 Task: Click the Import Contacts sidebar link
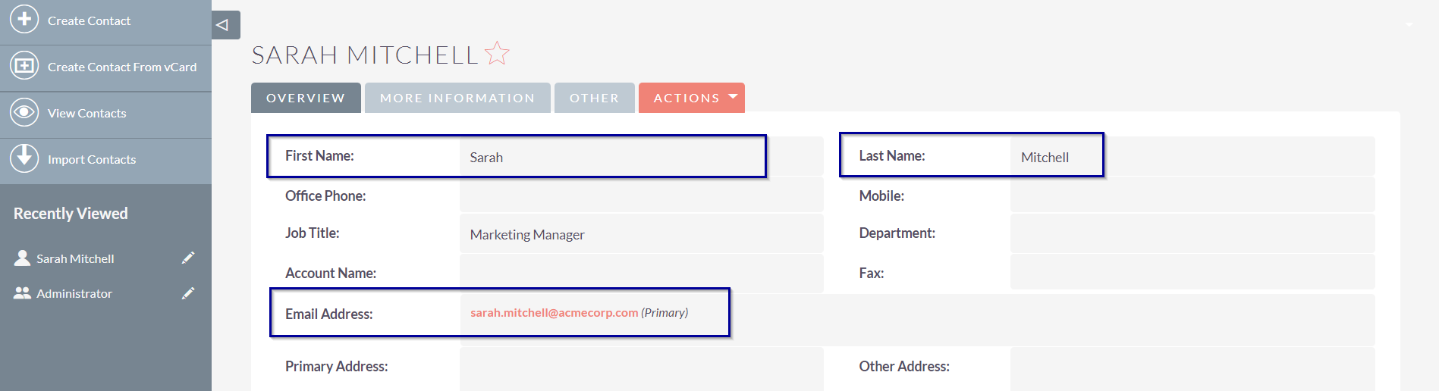click(92, 159)
